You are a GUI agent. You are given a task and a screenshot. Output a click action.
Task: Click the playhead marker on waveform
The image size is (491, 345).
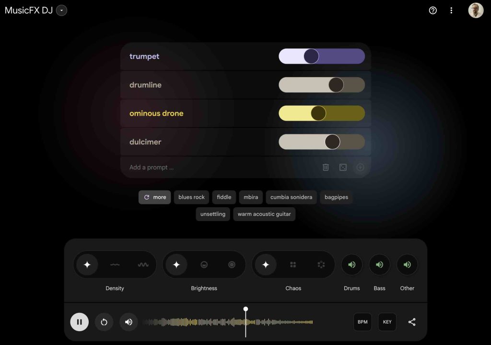[246, 309]
